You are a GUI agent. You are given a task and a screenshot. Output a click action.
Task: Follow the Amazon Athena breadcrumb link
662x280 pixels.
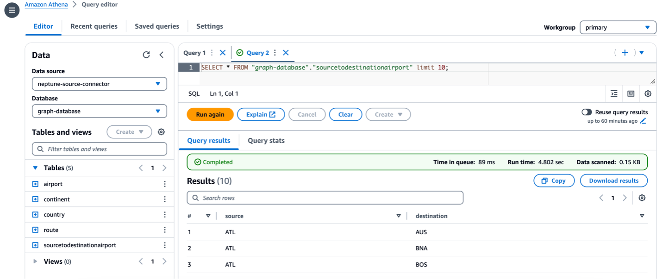[x=46, y=5]
